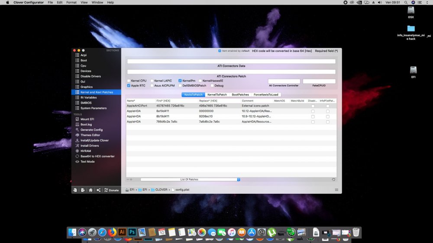Enable the Debug checkbox
This screenshot has width=433, height=243.
212,85
